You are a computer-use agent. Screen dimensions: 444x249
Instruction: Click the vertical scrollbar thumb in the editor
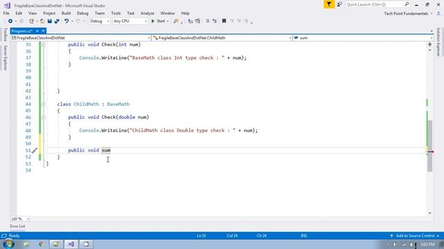430,146
